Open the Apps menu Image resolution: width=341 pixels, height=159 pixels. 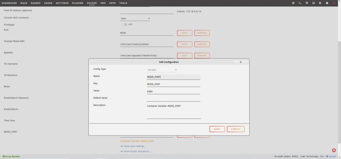tap(113, 3)
